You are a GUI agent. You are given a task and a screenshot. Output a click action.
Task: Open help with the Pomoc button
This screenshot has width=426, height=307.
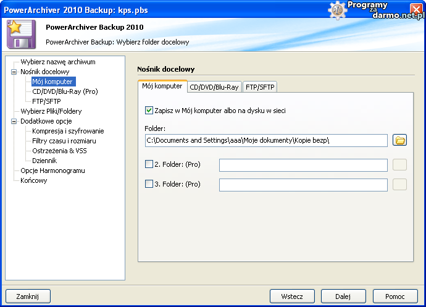point(395,296)
